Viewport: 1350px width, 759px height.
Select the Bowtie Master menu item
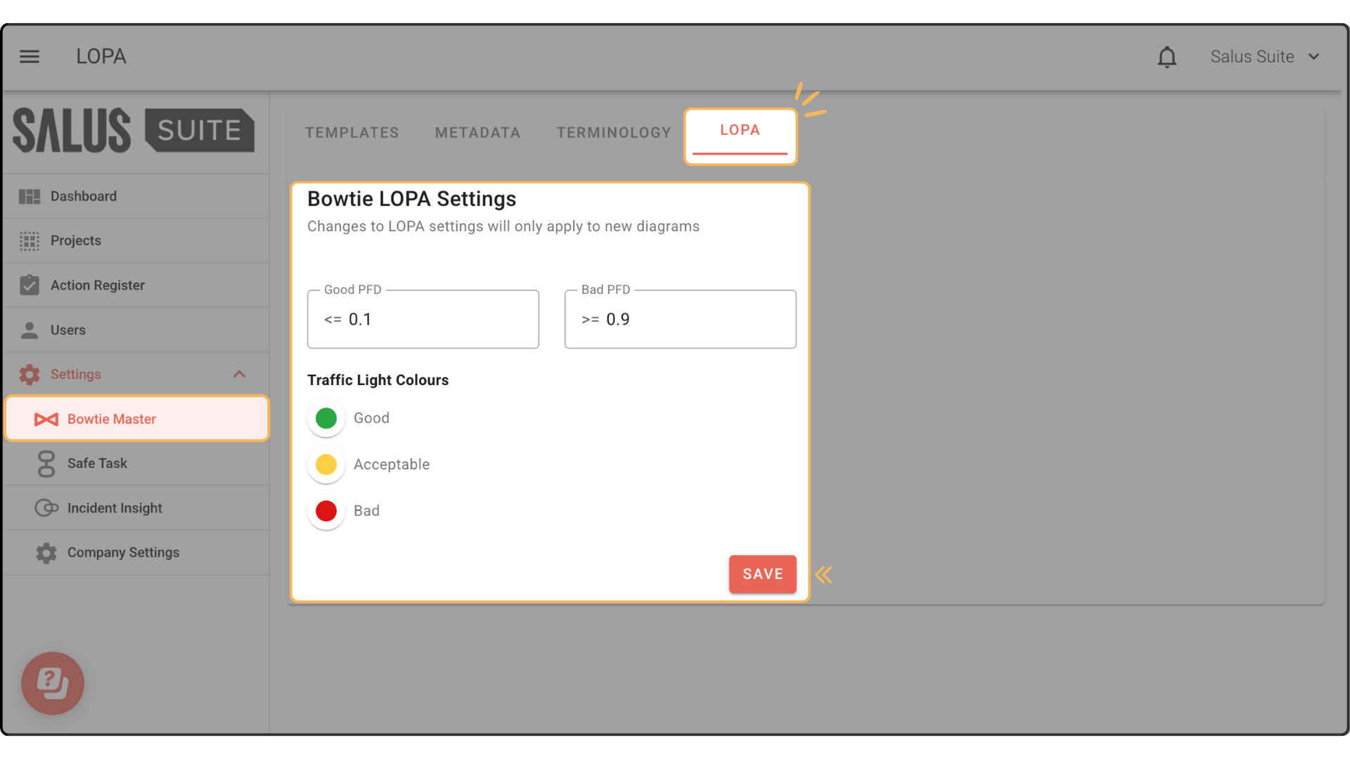click(137, 419)
